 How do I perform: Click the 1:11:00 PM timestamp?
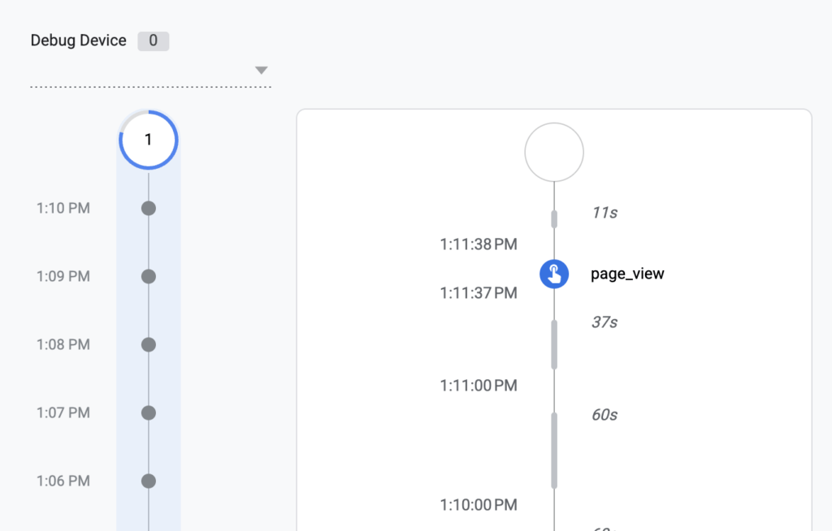pyautogui.click(x=478, y=385)
